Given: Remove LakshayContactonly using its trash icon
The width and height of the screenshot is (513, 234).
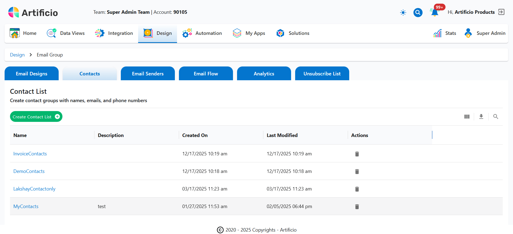Looking at the screenshot, I should [357, 189].
